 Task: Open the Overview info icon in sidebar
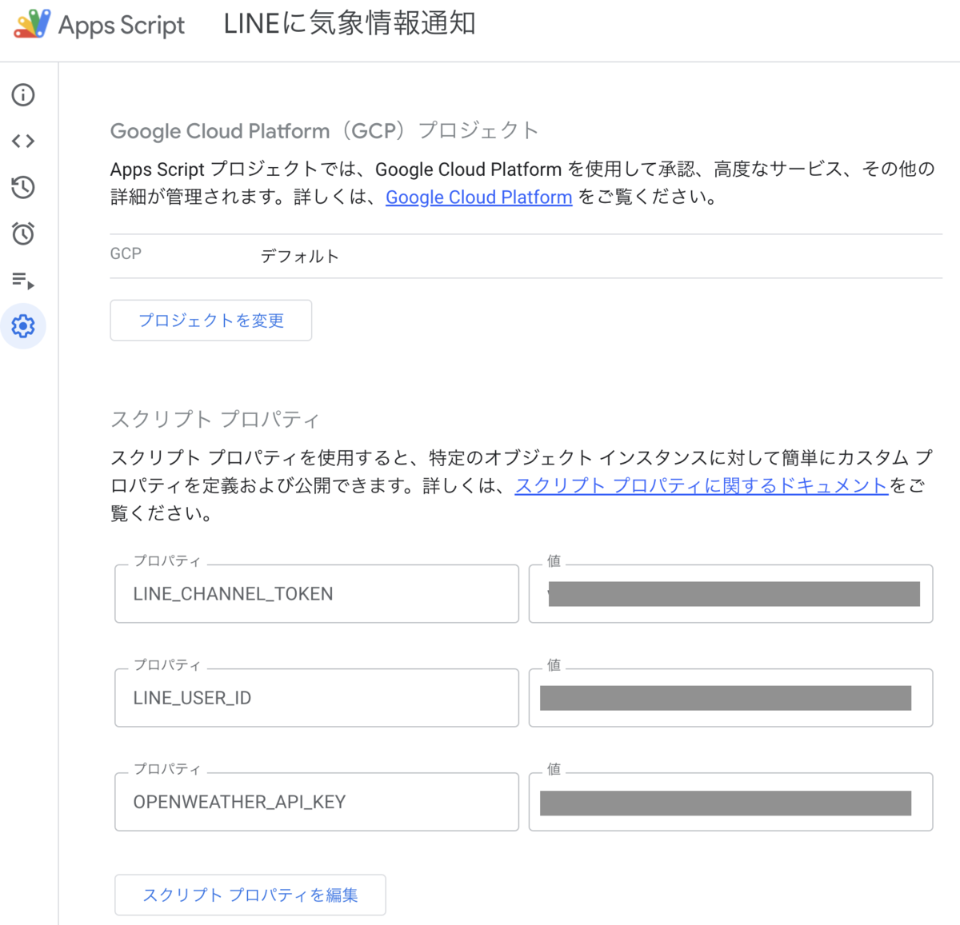coord(23,95)
